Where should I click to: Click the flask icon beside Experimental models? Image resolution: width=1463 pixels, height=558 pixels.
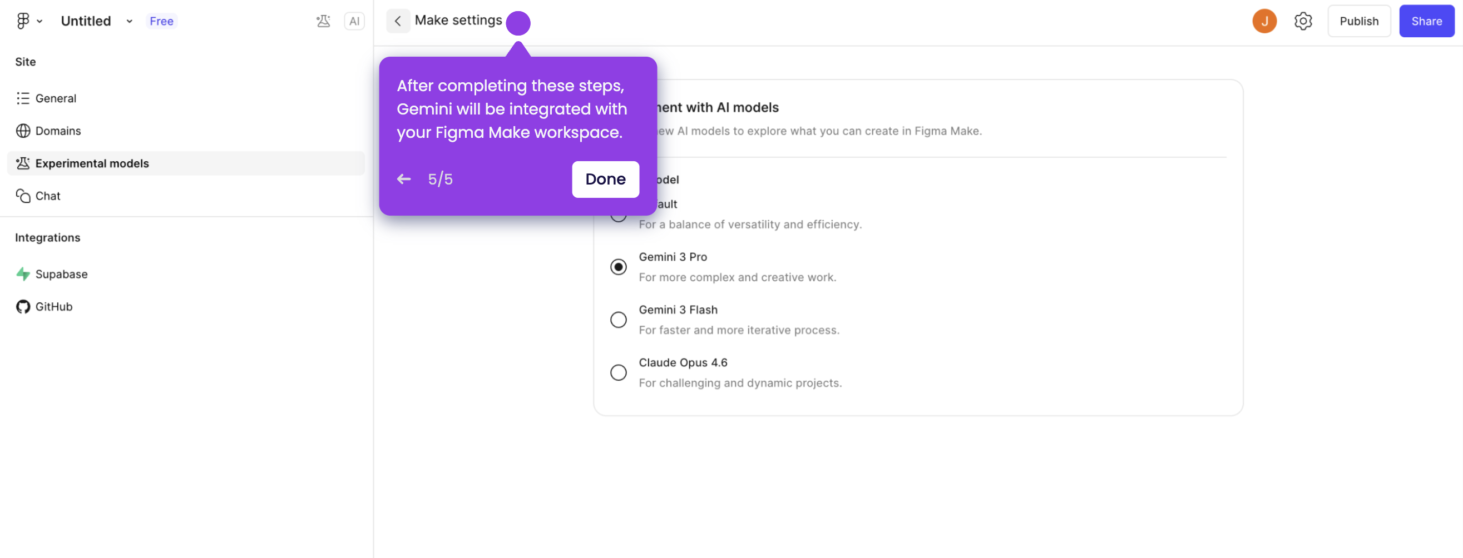(23, 163)
